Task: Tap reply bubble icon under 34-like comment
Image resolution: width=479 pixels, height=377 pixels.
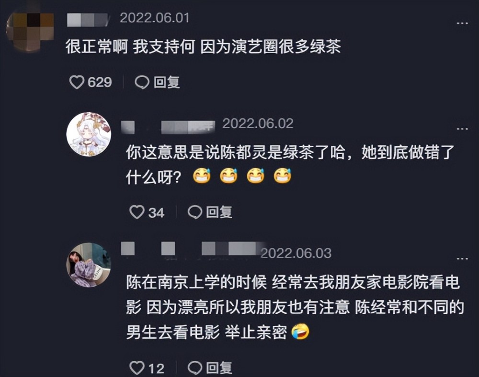Action: pos(194,212)
